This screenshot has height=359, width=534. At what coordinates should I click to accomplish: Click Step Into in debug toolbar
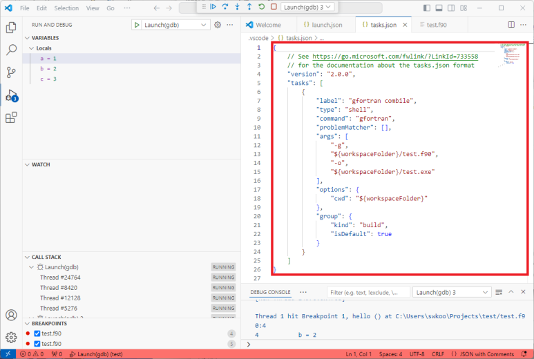coord(238,7)
